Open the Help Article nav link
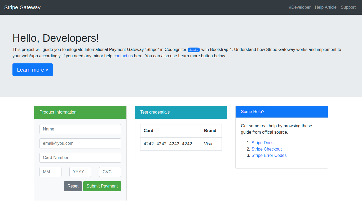This screenshot has height=201, width=362. [326, 7]
